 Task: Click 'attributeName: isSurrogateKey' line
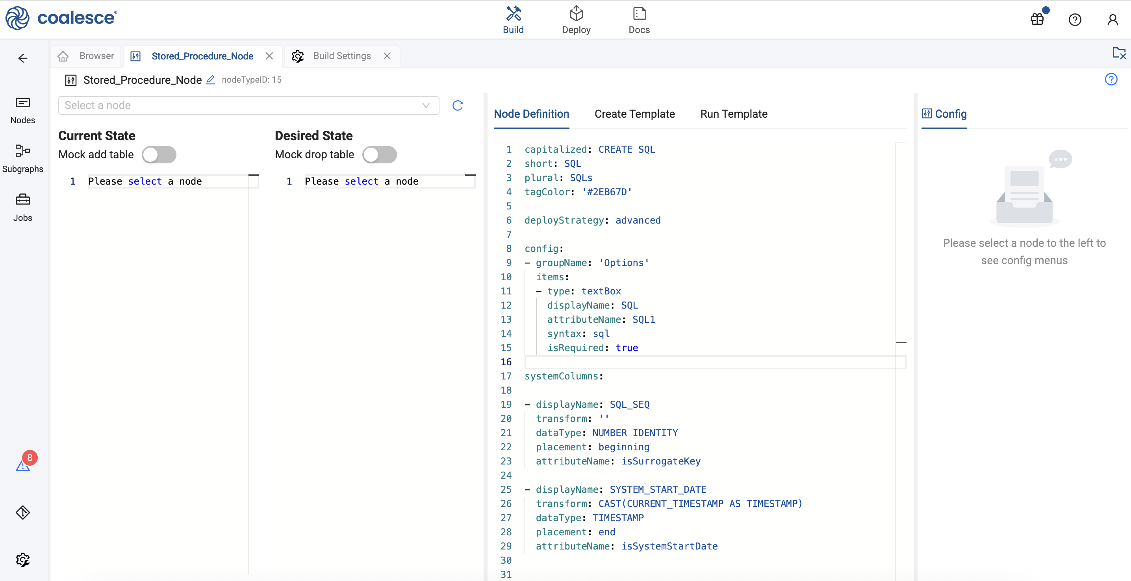618,461
